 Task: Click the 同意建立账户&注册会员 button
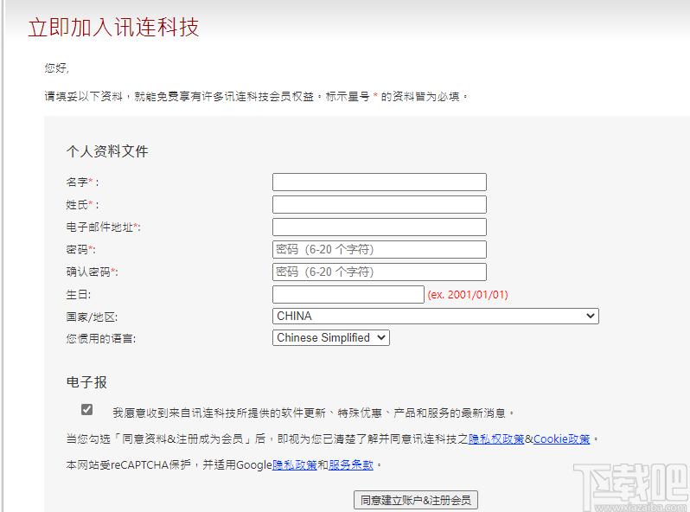coord(415,500)
